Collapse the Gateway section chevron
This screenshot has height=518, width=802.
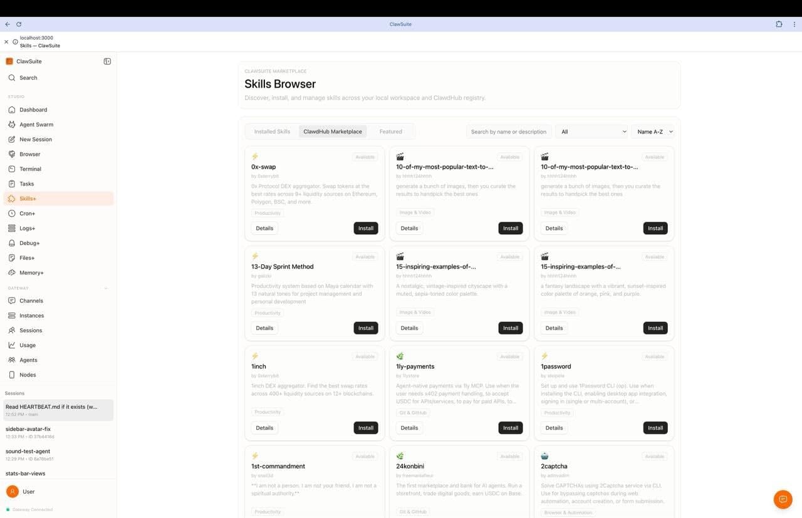click(106, 288)
